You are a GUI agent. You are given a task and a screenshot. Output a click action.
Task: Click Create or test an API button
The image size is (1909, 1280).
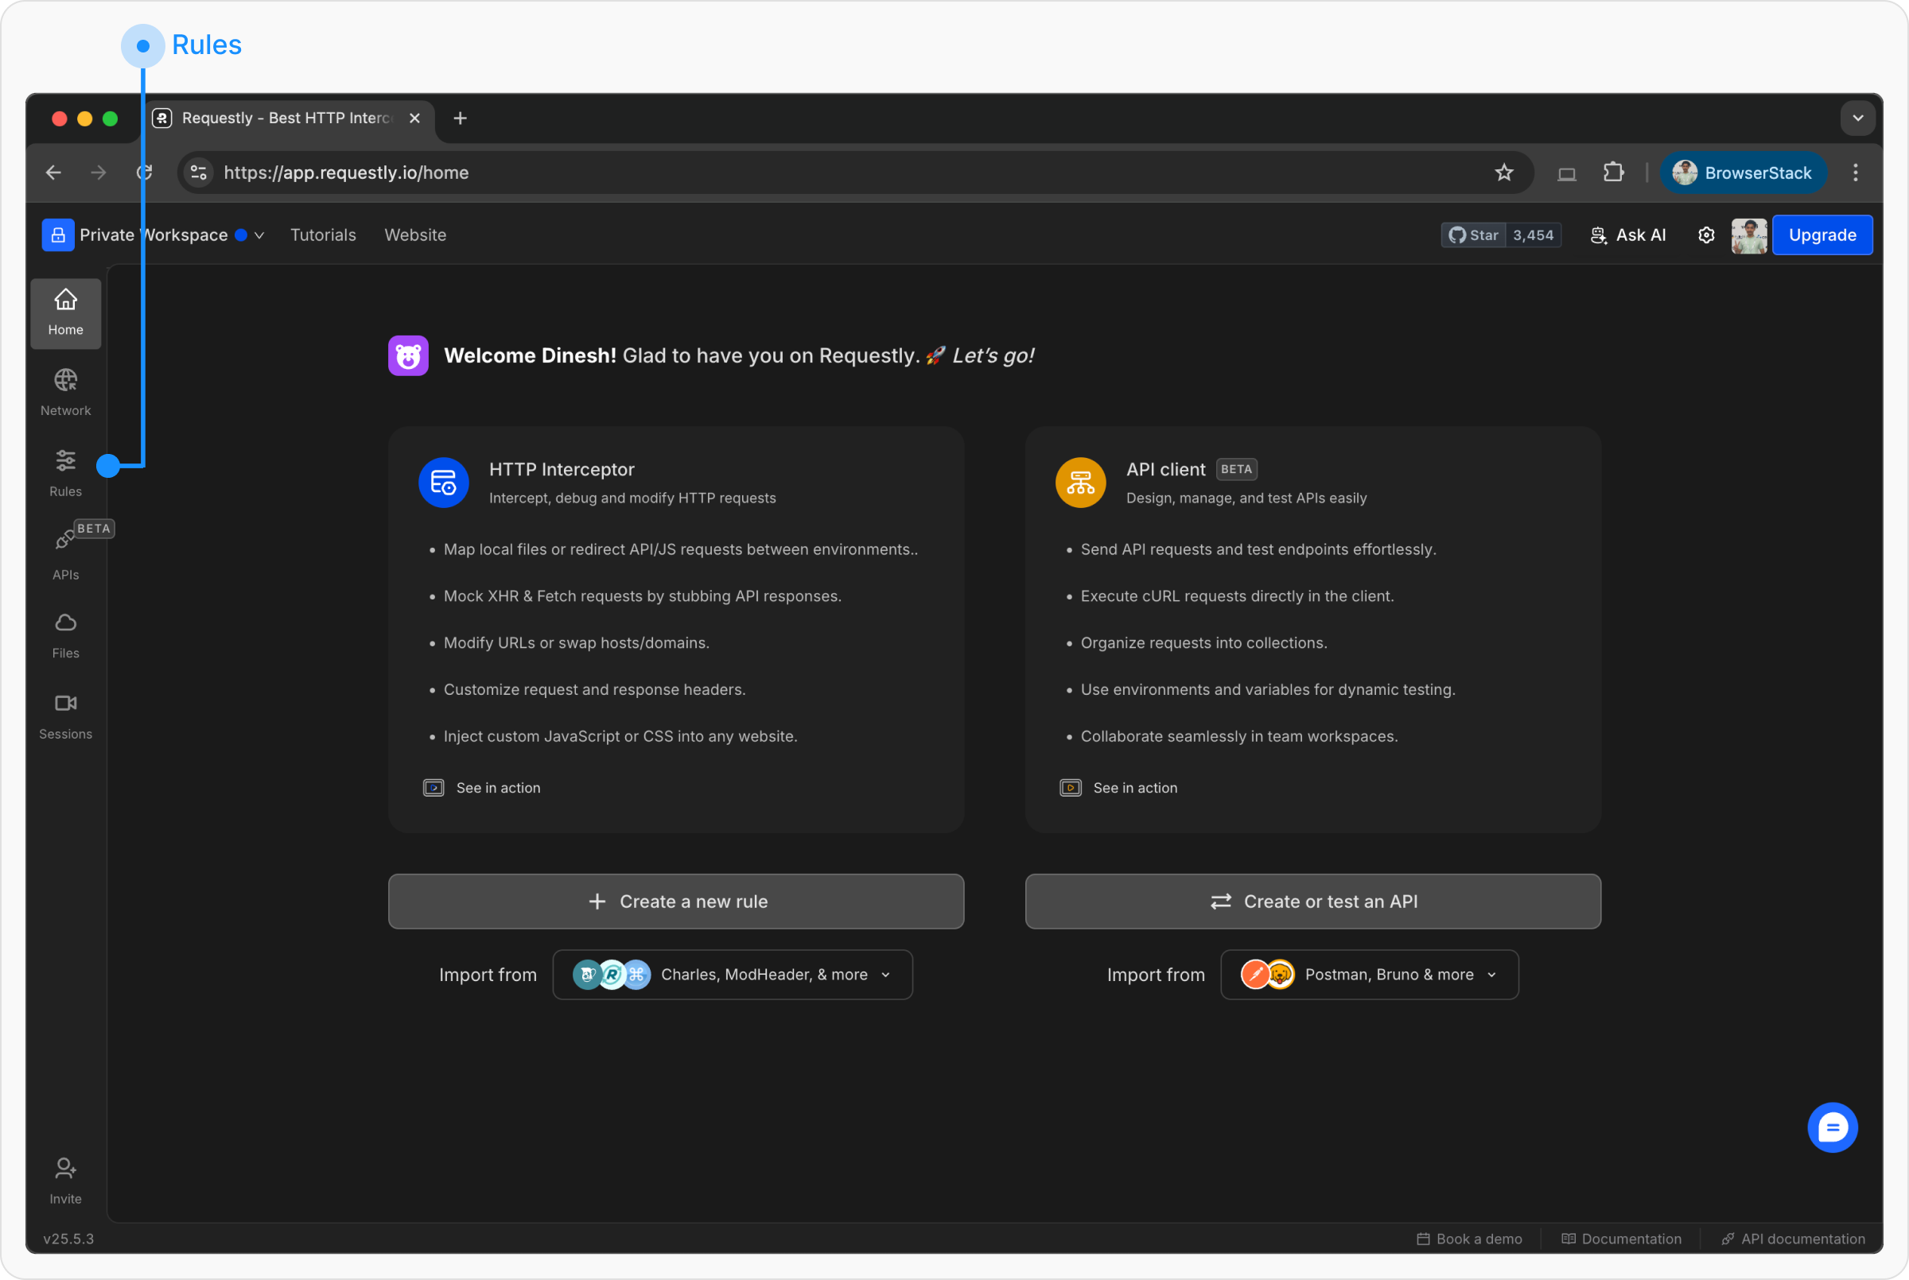[1313, 902]
